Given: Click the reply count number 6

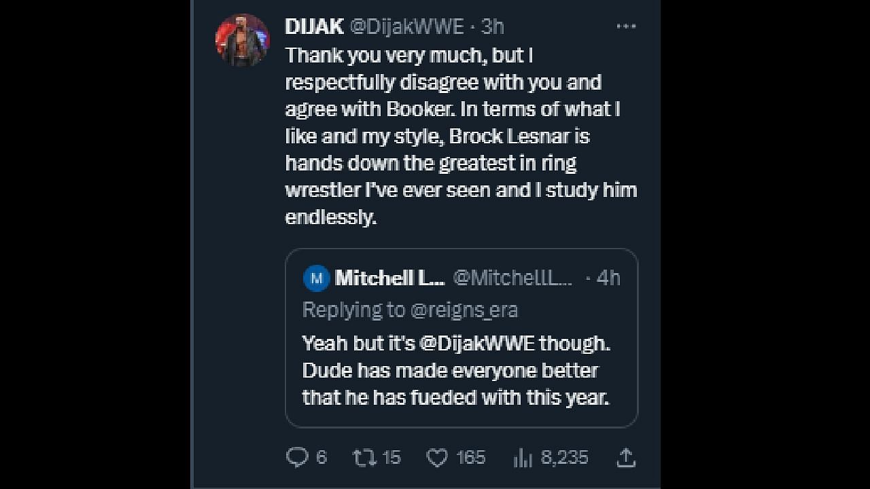Looking at the screenshot, I should coord(321,458).
